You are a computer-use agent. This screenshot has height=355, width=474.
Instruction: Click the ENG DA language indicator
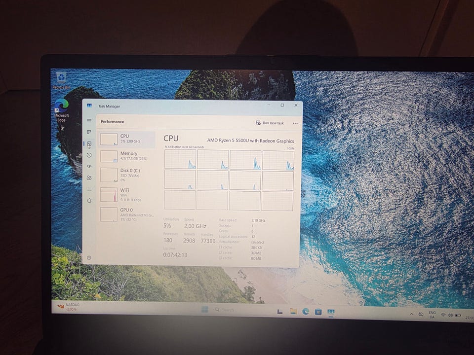pos(432,315)
